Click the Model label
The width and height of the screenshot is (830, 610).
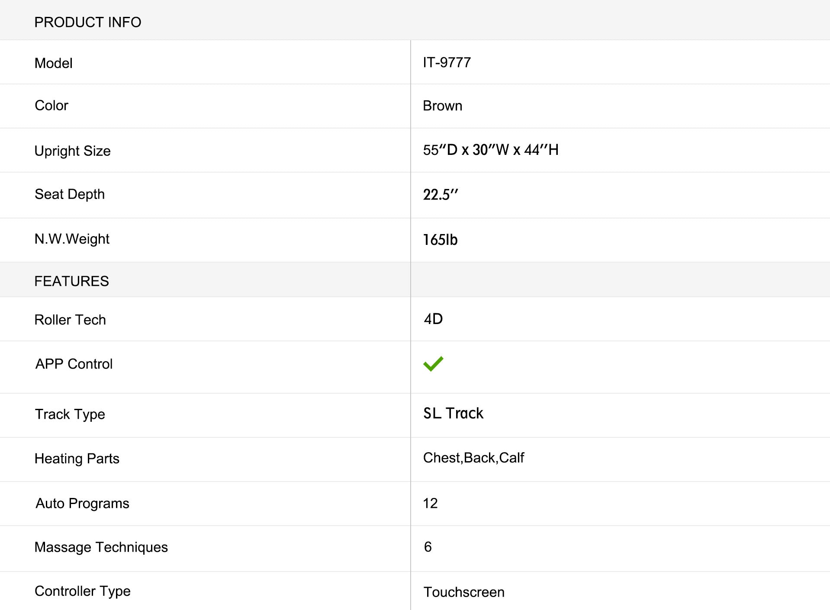point(54,63)
